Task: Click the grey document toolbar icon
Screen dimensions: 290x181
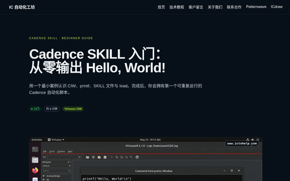Action: [93, 157]
